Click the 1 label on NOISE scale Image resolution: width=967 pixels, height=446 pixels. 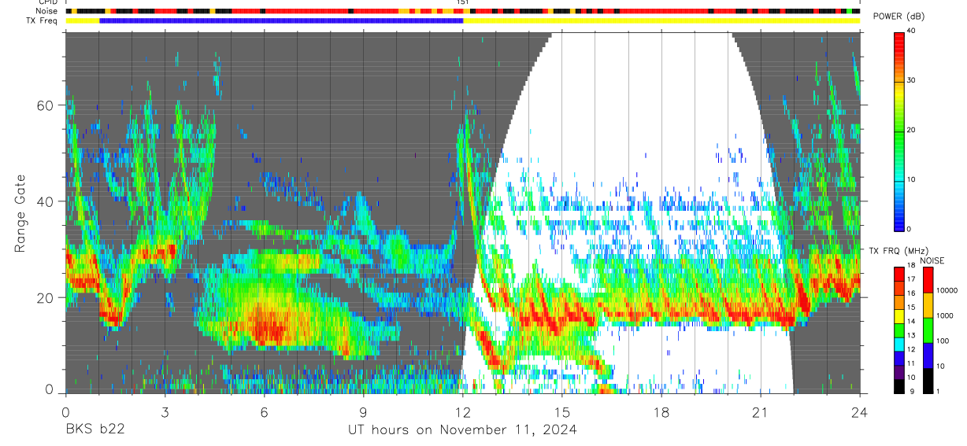click(938, 391)
